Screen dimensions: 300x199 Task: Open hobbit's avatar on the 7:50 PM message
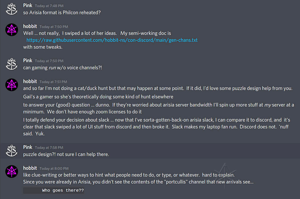point(12,30)
